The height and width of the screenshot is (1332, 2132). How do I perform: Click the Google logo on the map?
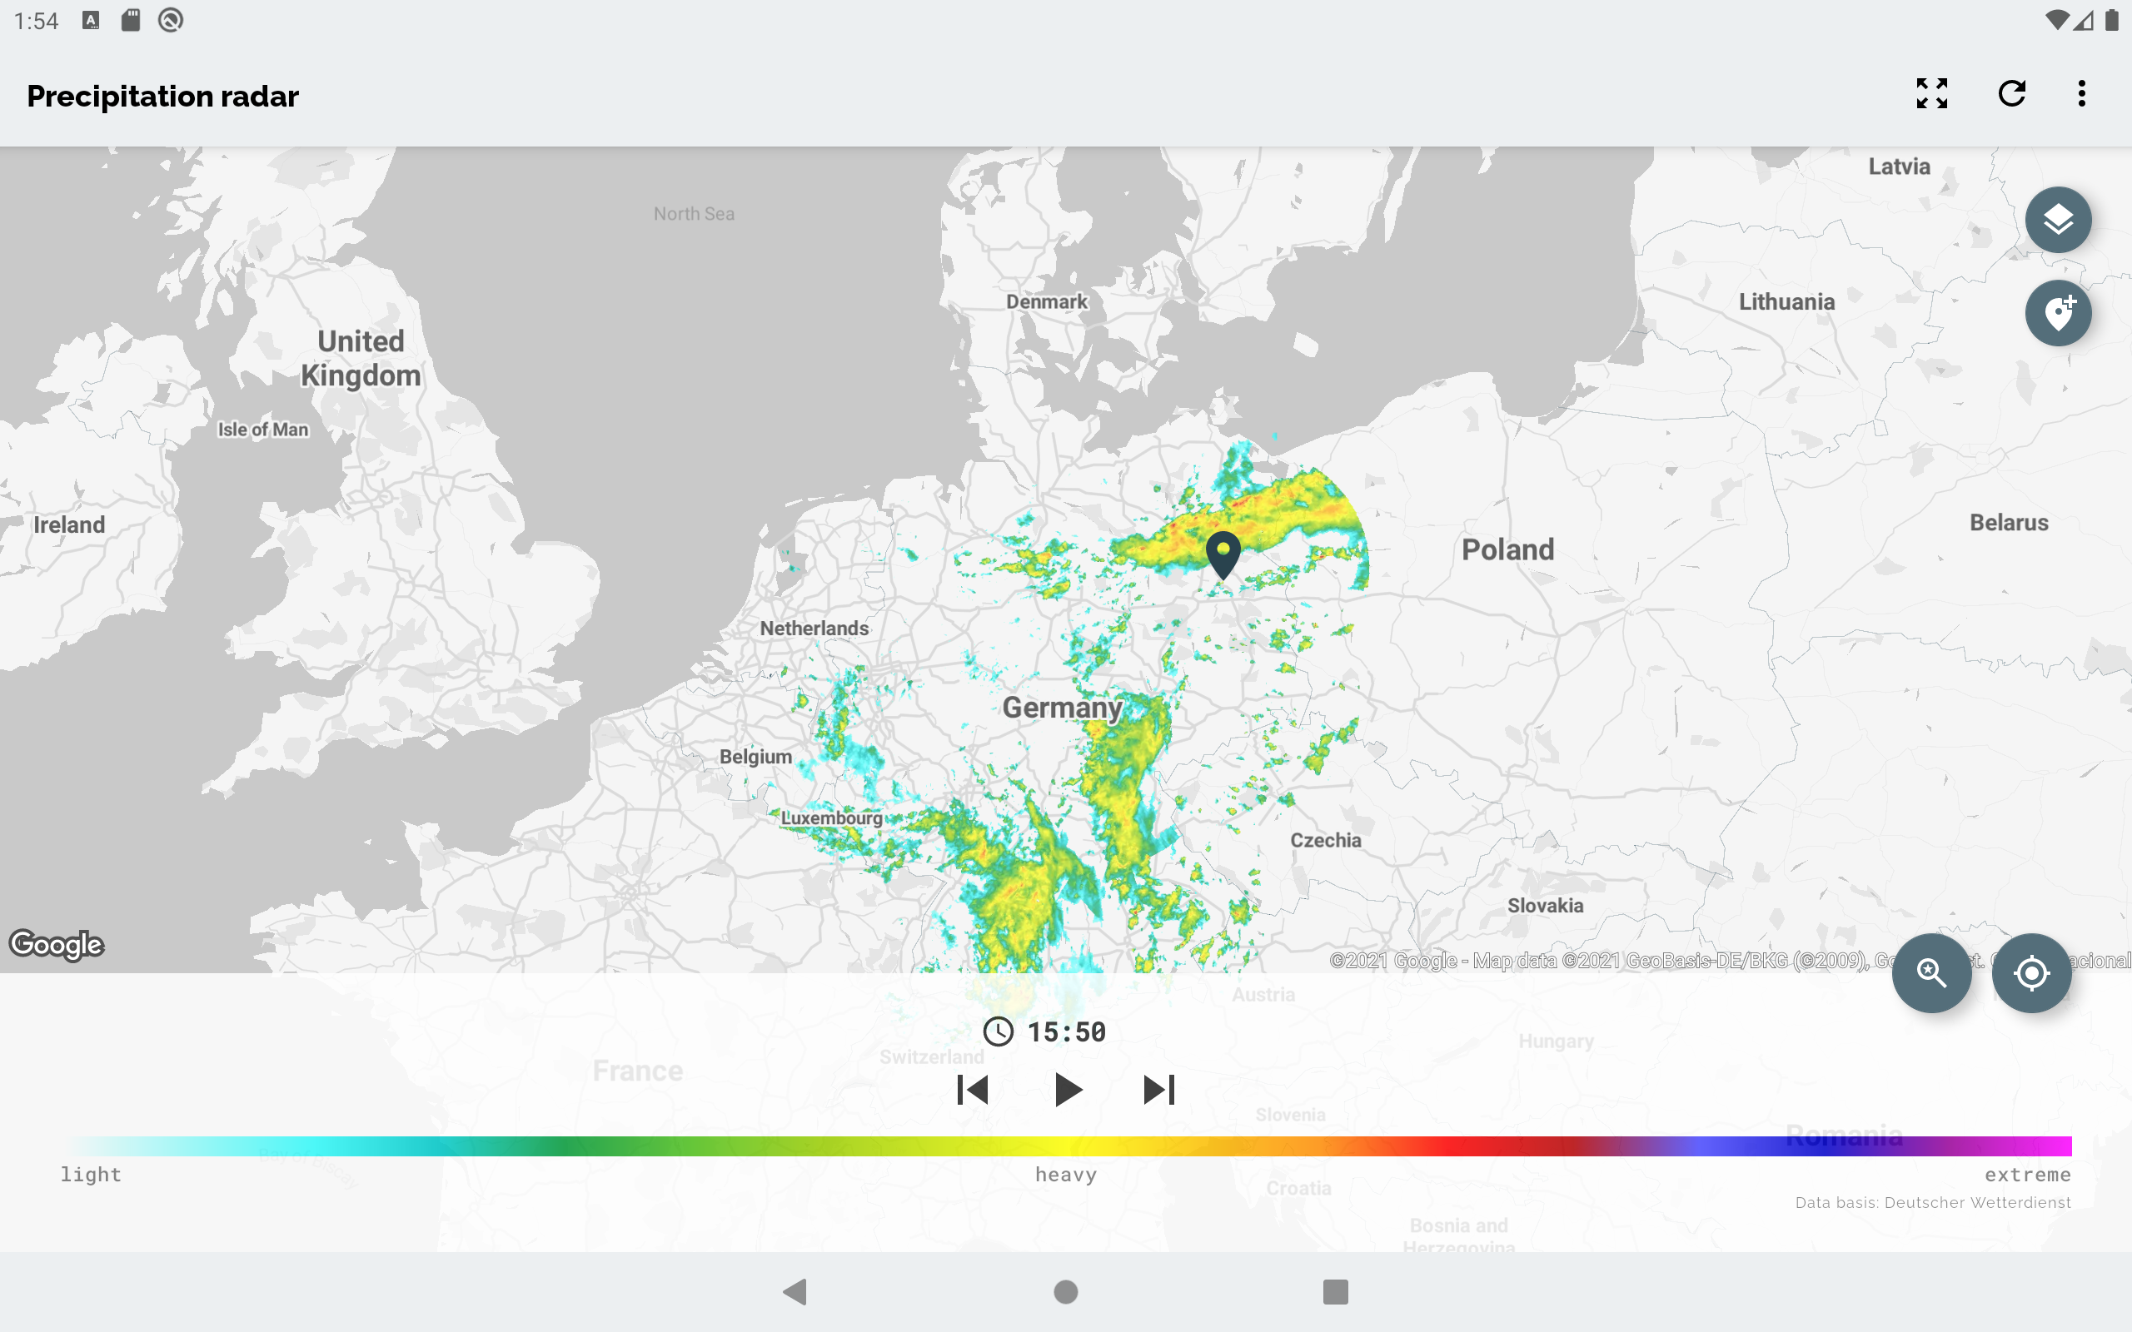pyautogui.click(x=57, y=944)
